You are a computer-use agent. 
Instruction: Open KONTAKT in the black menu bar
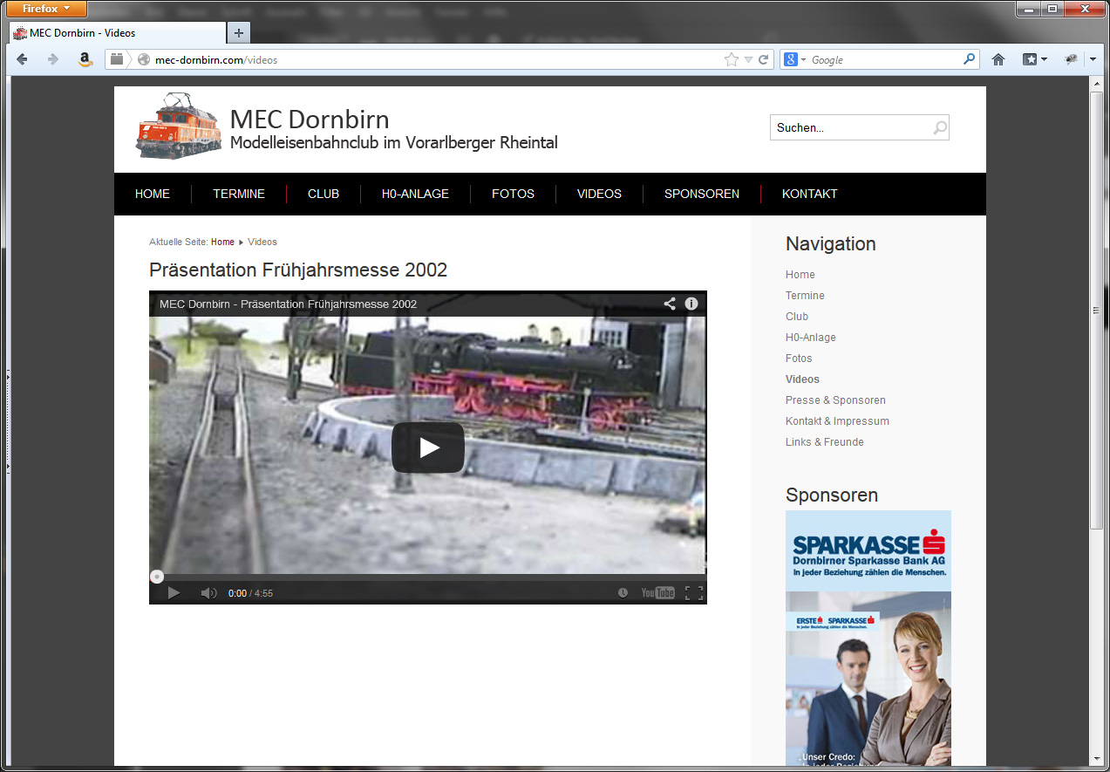(810, 194)
